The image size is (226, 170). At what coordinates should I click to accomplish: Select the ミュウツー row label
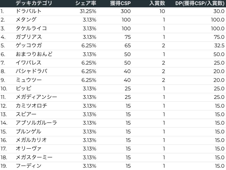[29, 80]
